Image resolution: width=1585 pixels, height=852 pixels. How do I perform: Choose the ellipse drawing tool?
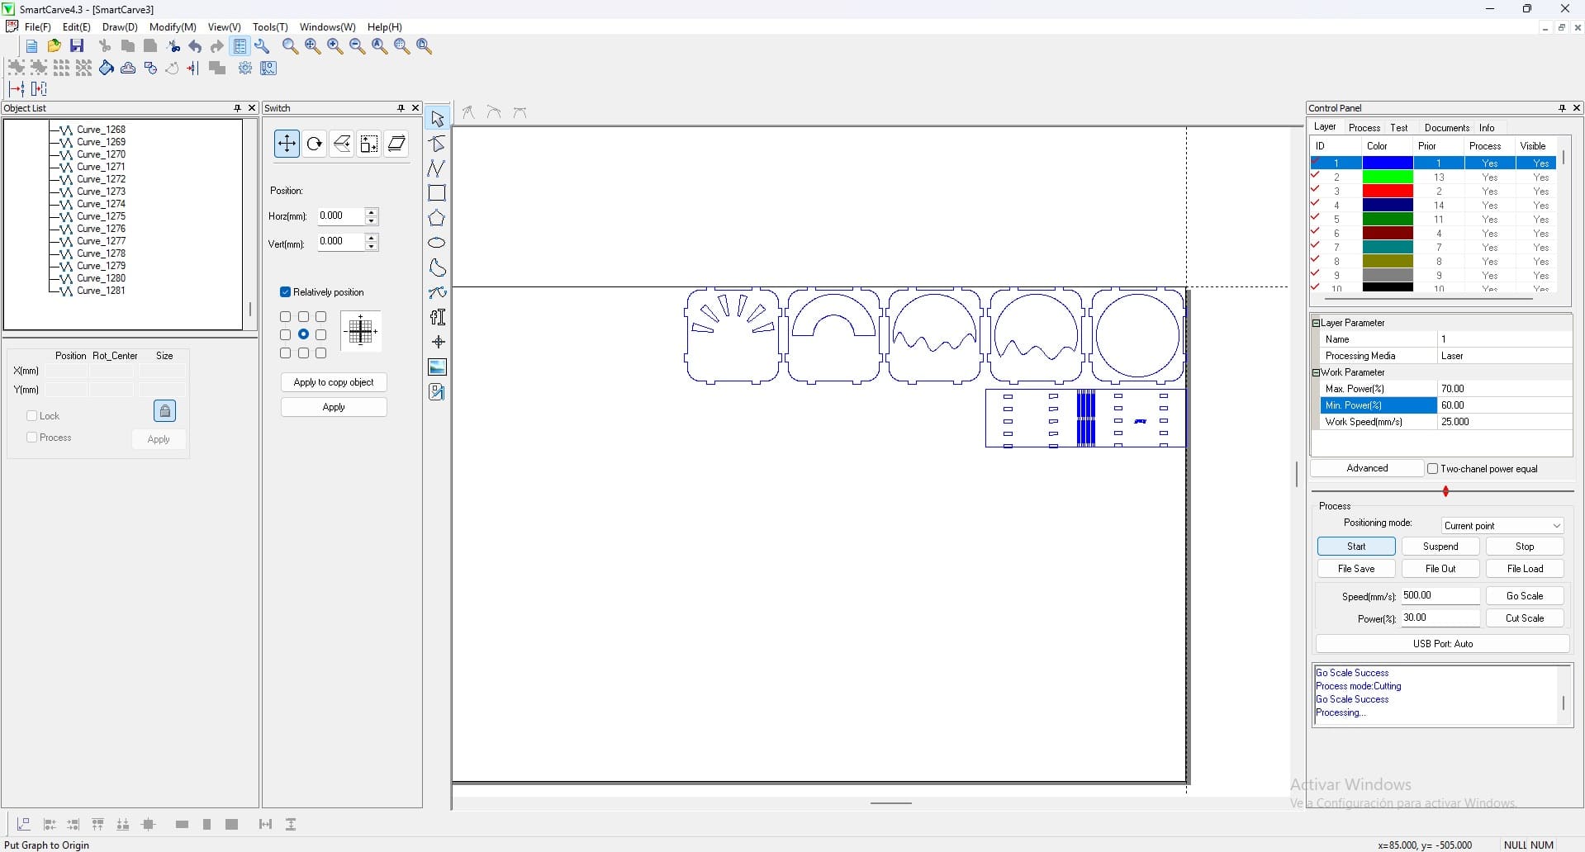click(x=437, y=243)
